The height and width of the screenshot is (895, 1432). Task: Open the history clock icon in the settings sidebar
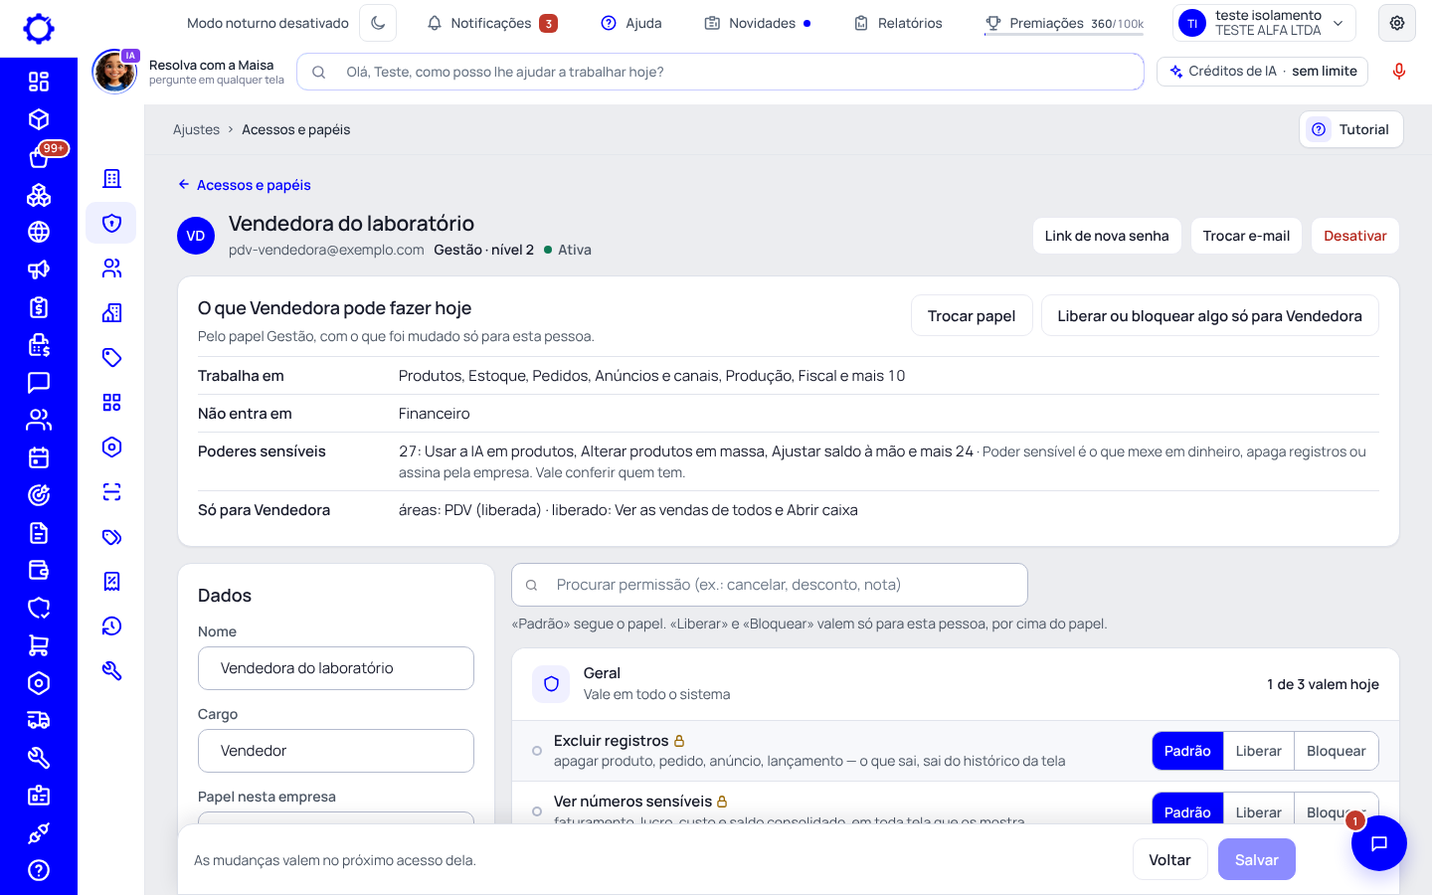point(111,626)
